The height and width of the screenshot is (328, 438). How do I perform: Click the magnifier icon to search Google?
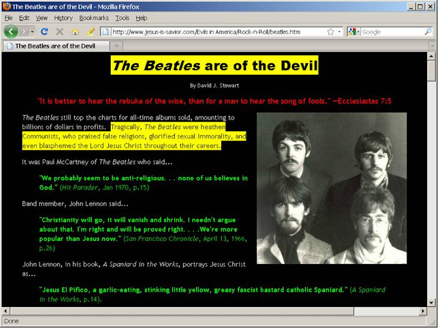428,32
